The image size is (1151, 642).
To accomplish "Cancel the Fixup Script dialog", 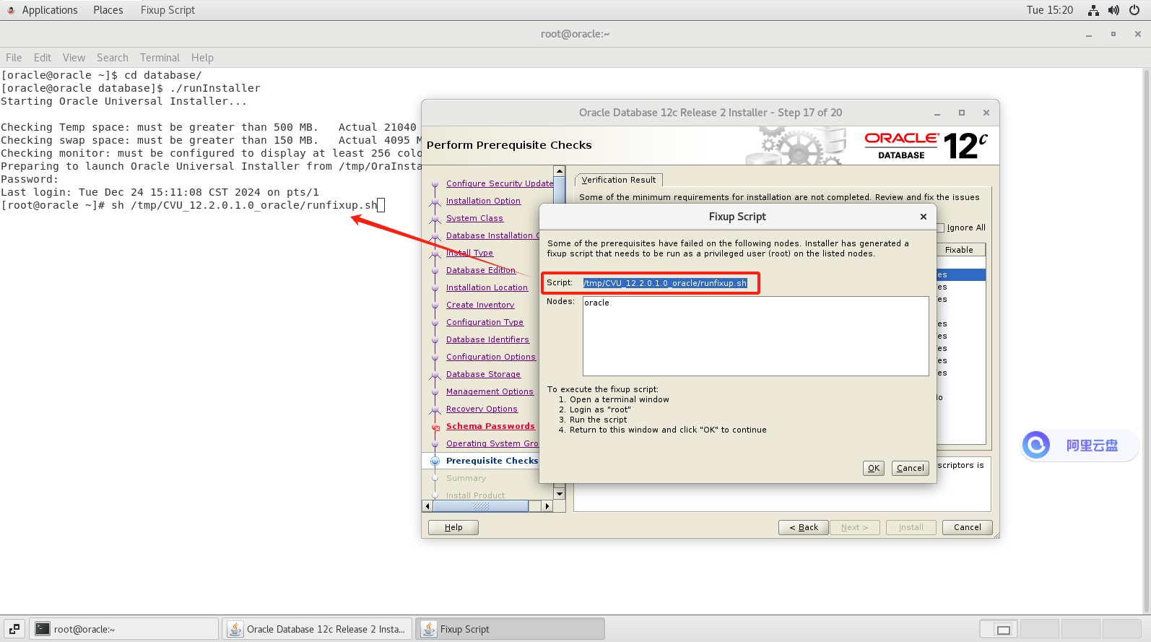I will coord(911,468).
